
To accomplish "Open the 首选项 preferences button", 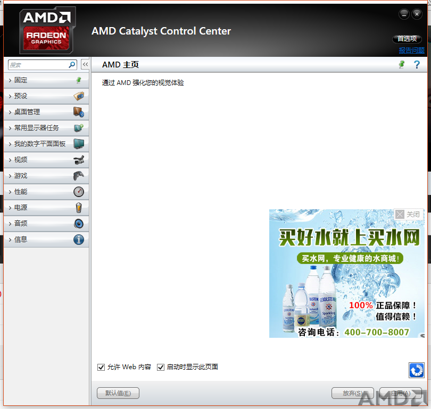I will [x=407, y=39].
